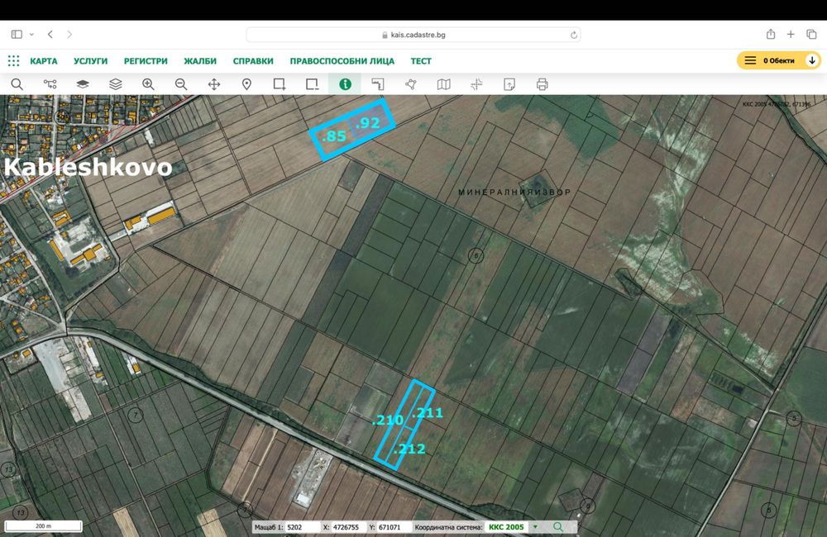Screen dimensions: 827x537
Task: Click the coordinate crosshair tool
Action: (476, 84)
